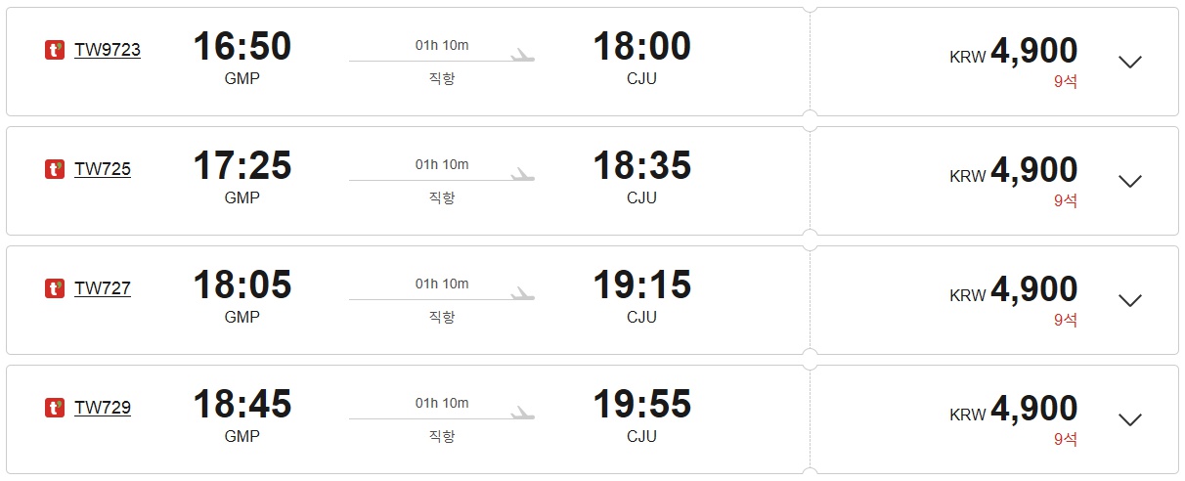Click the airplane icon on the 18:05 flight

(x=523, y=294)
